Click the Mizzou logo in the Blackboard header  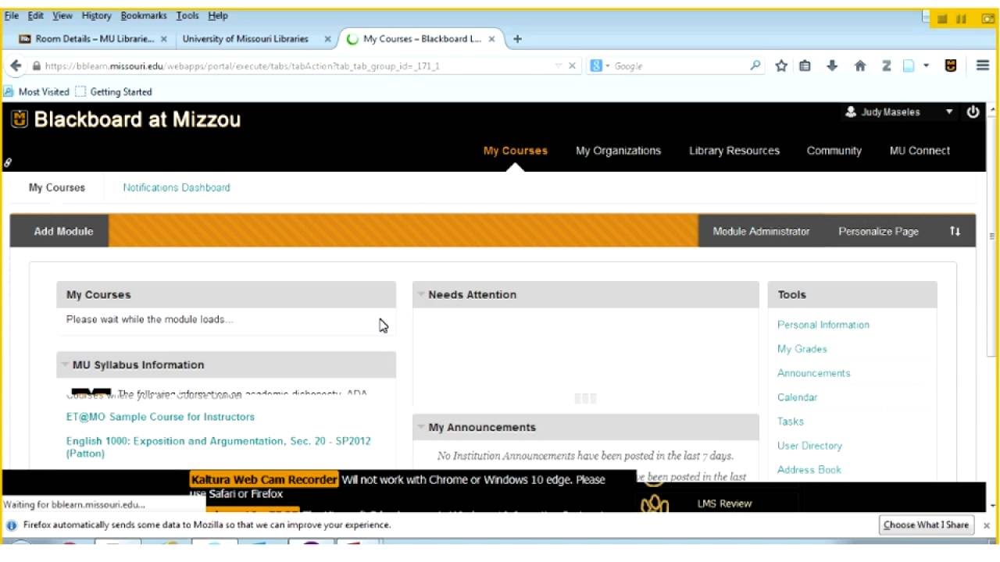coord(20,119)
